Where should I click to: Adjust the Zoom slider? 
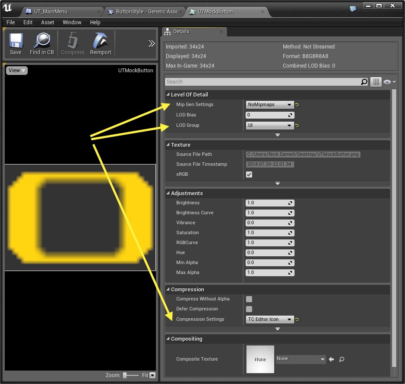125,375
